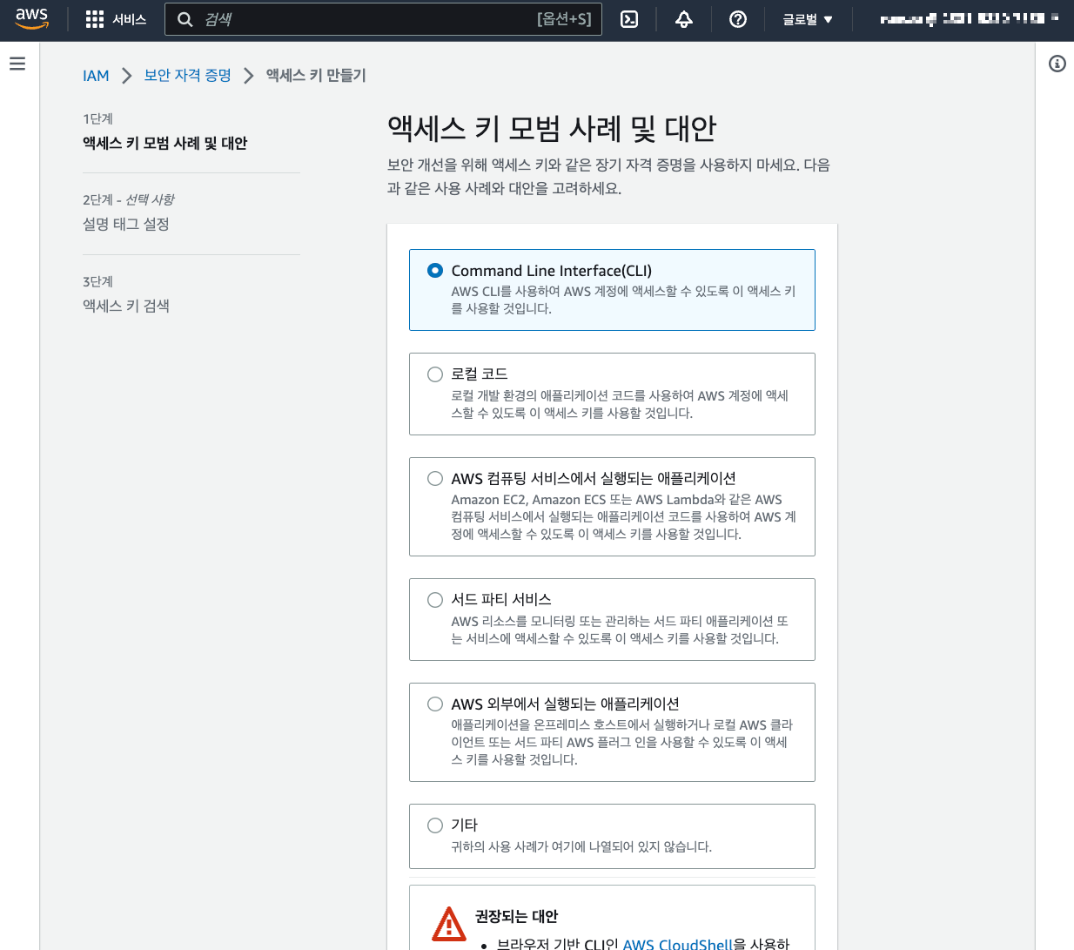Click the page title 액세스 키 모범 사례 및 대안

(552, 129)
